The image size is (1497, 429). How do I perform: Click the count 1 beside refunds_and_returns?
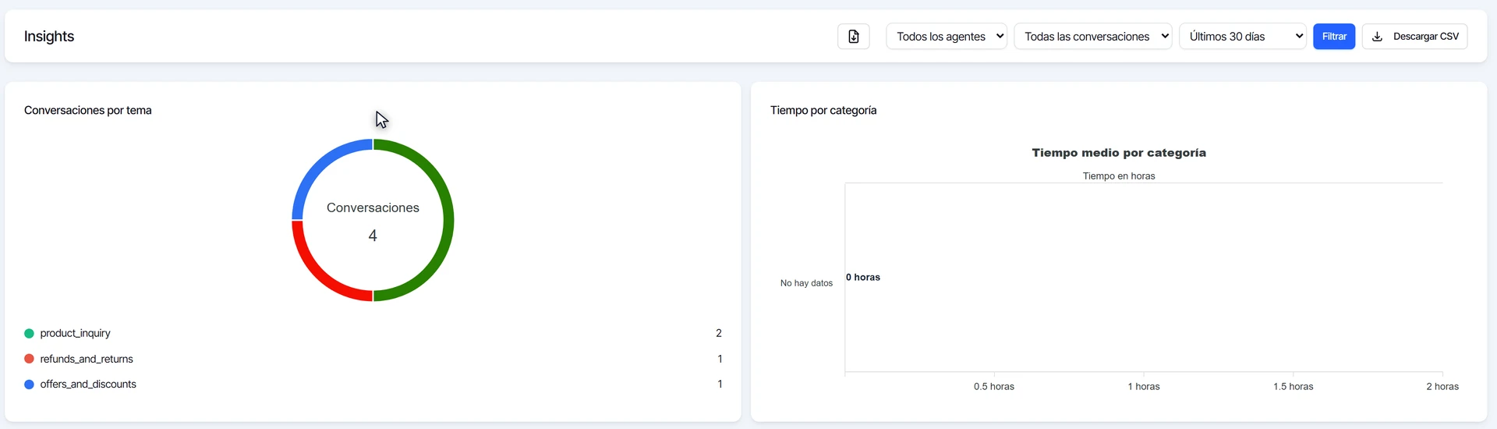pos(720,359)
